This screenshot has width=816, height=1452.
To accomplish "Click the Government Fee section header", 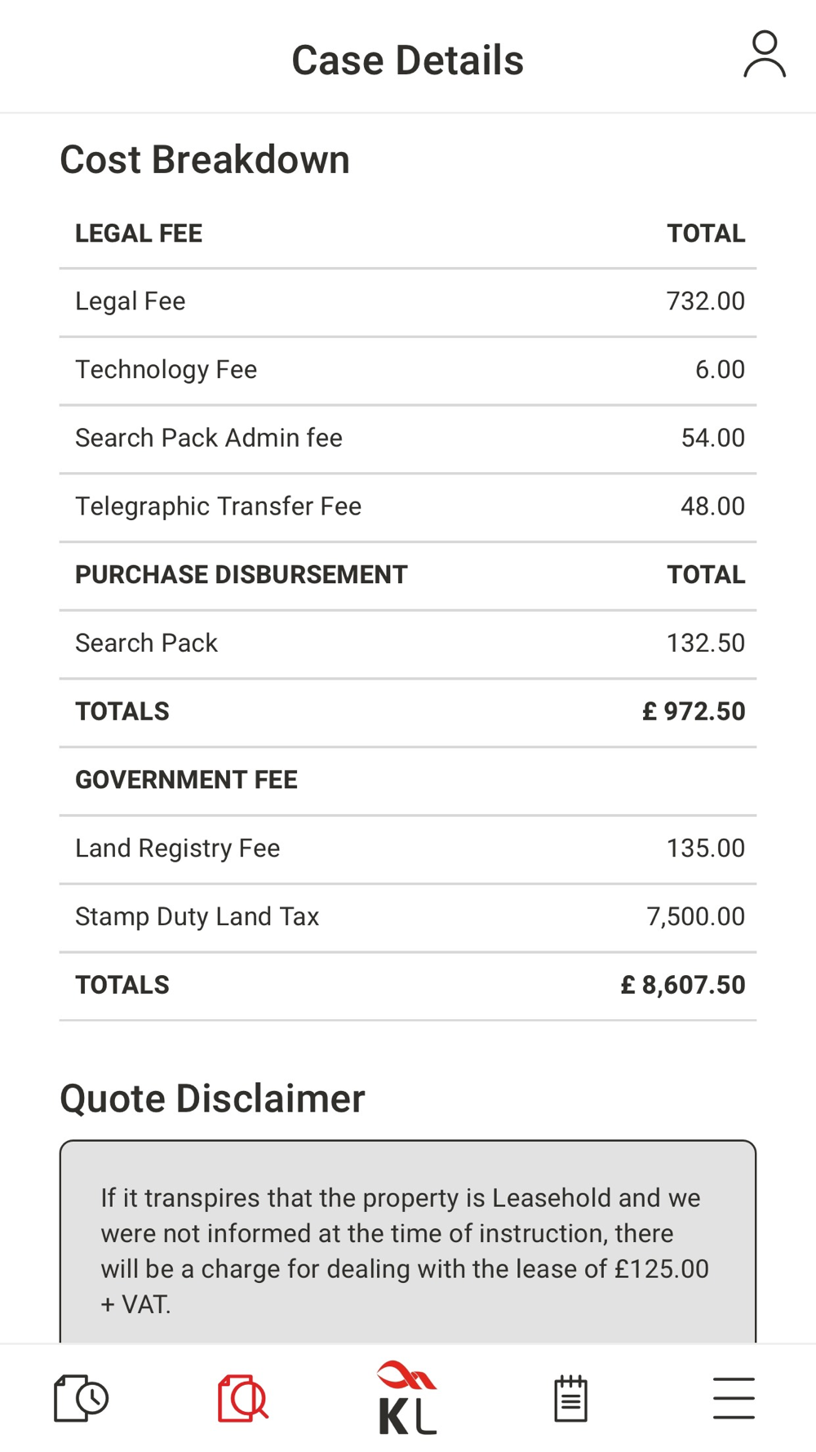I will click(x=187, y=780).
